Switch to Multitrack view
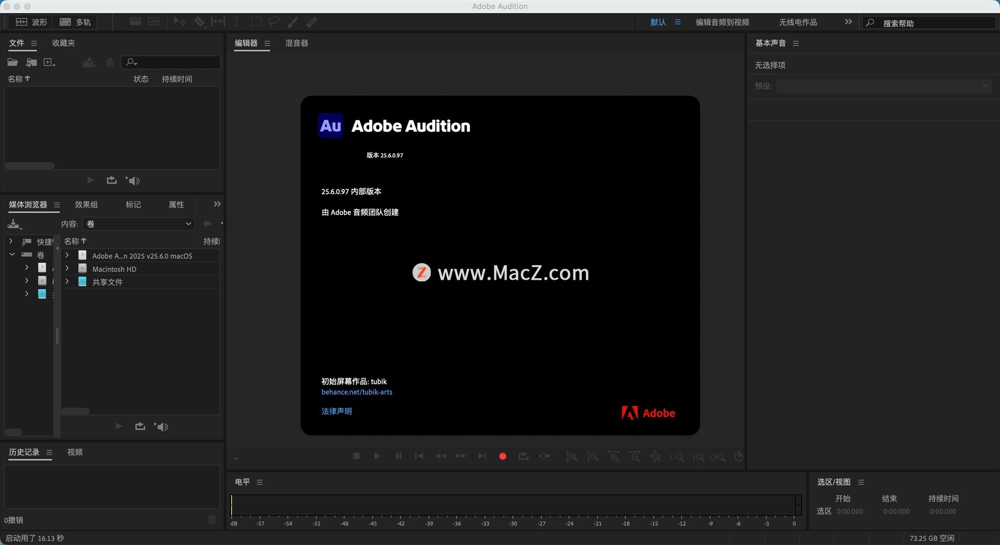 76,22
